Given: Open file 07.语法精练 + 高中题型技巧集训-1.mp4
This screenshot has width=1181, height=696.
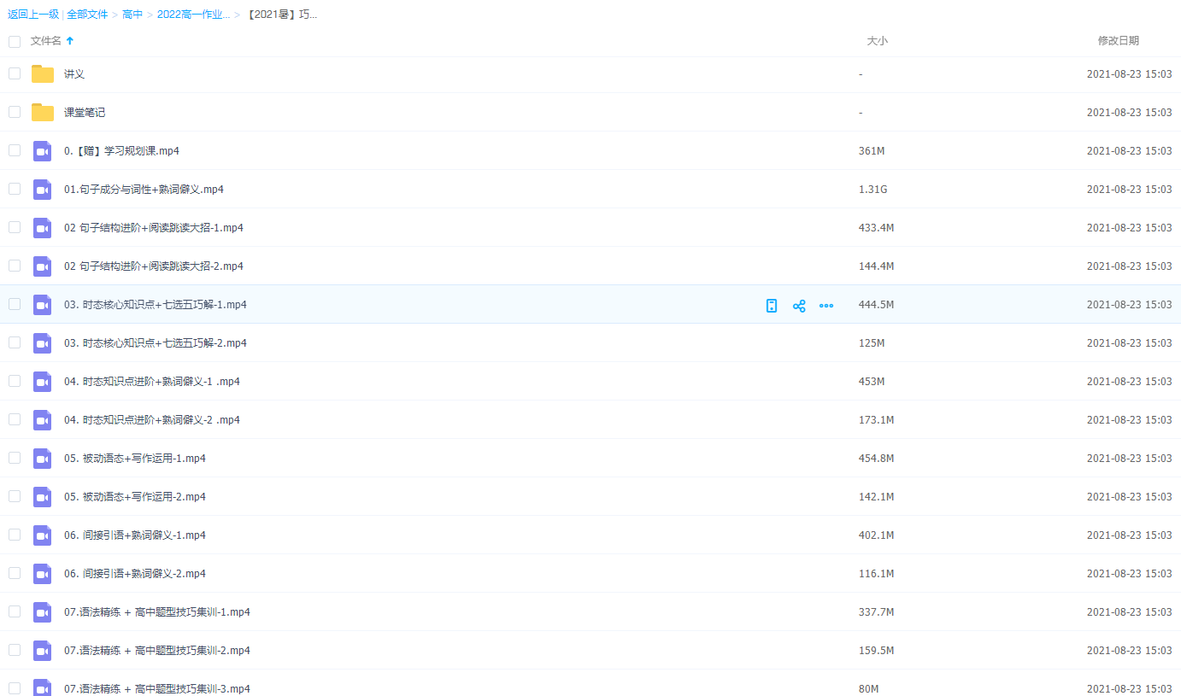Looking at the screenshot, I should tap(157, 612).
